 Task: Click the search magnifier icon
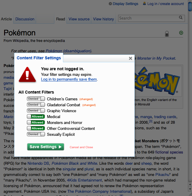click(x=180, y=17)
